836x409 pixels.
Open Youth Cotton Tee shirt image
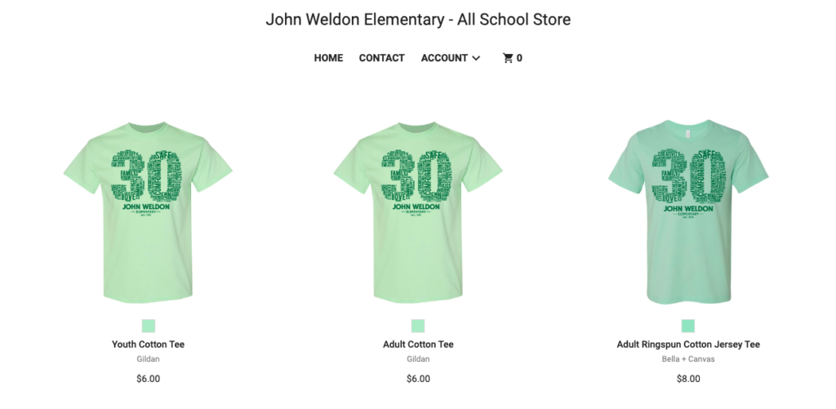(149, 212)
